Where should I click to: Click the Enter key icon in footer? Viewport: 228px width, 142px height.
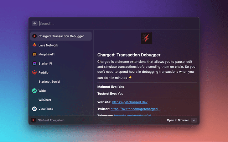tap(194, 120)
